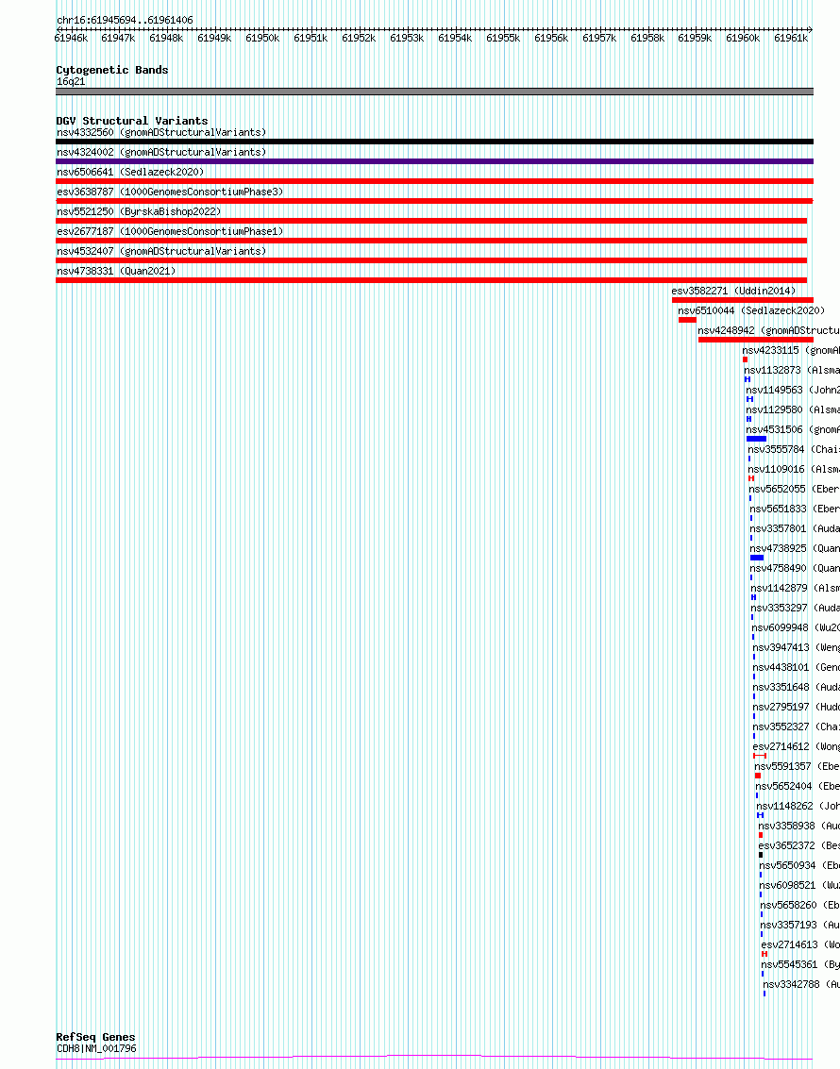This screenshot has height=1069, width=840.
Task: Click the short red bar under nsv6510044
Action: (687, 320)
